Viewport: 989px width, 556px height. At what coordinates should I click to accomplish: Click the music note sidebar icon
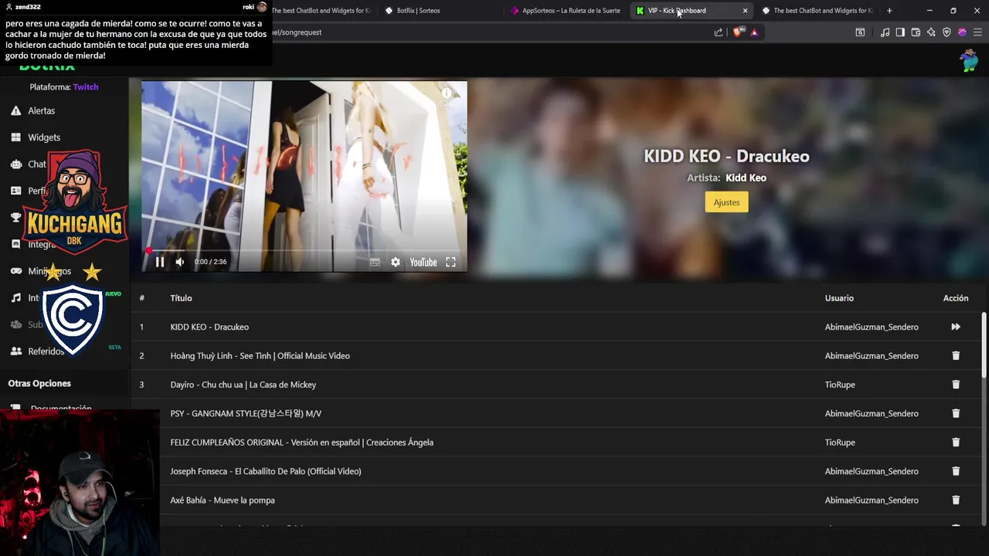tap(15, 297)
